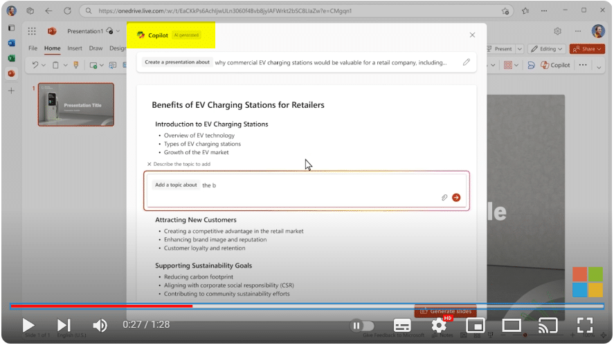
Task: Open the ellipsis menu beside the PowerPoint avatar
Action: [x=578, y=31]
